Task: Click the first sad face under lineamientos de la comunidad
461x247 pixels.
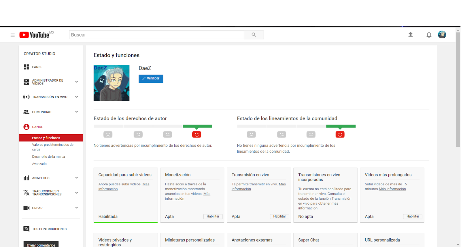Action: (x=251, y=134)
